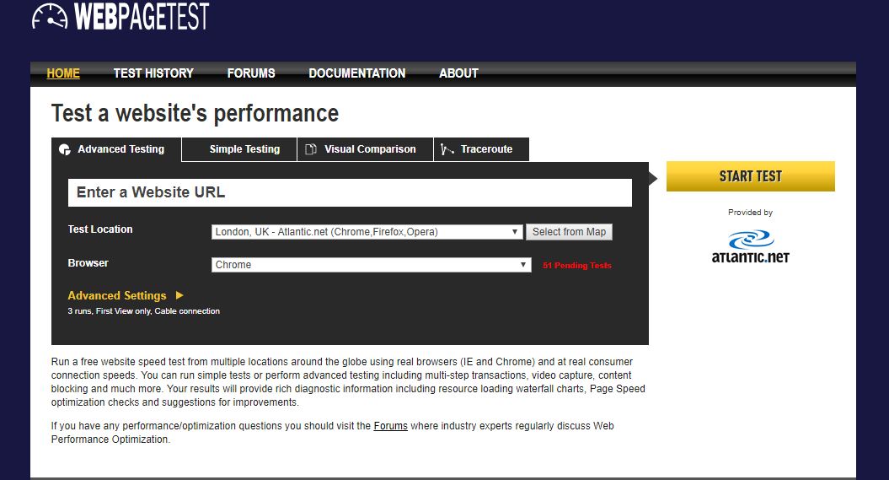The image size is (889, 480).
Task: Open TEST HISTORY in navigation bar
Action: coord(153,73)
